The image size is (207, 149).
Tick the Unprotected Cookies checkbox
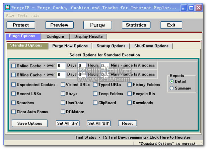13,85
